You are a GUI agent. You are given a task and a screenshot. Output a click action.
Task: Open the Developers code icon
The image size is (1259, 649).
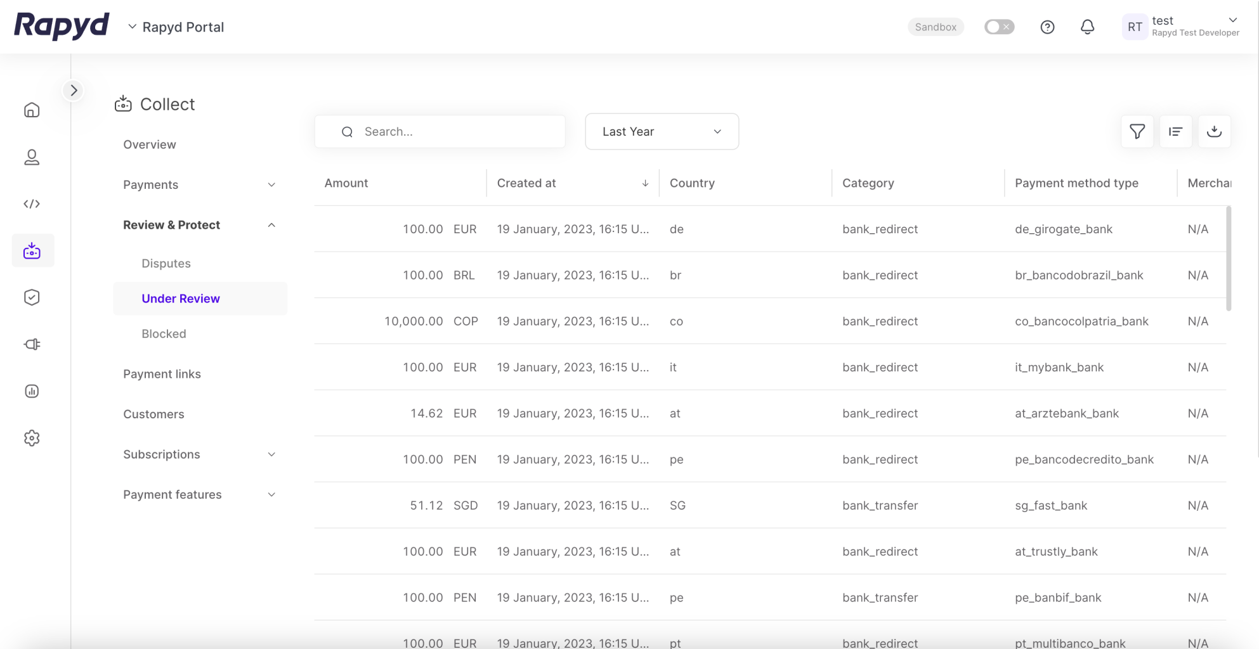pos(32,204)
